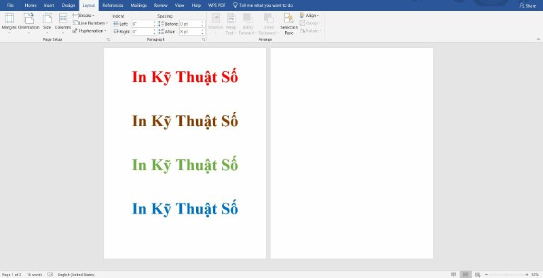Click the Indent Left input field

[142, 24]
